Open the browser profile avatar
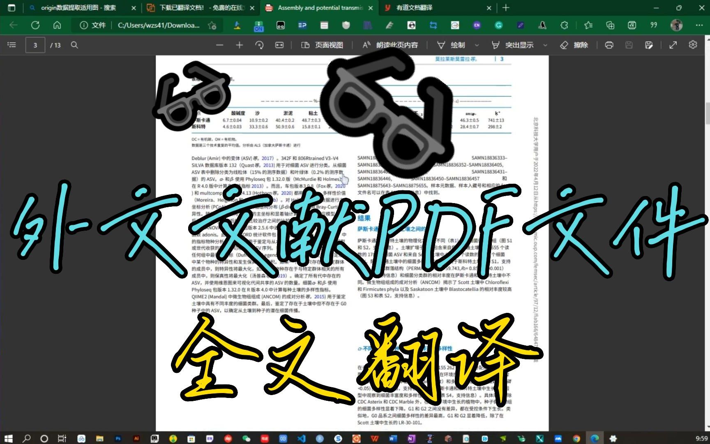This screenshot has height=444, width=710. click(x=676, y=25)
